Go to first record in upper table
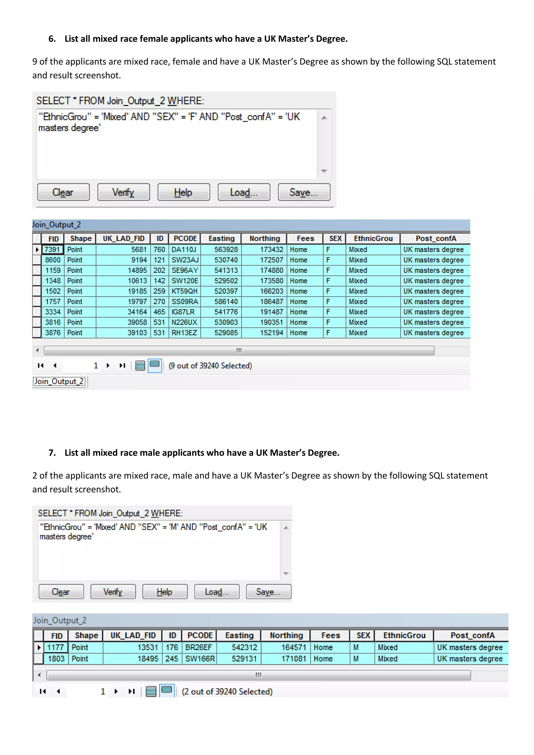Image resolution: width=534 pixels, height=755 pixels. point(41,365)
